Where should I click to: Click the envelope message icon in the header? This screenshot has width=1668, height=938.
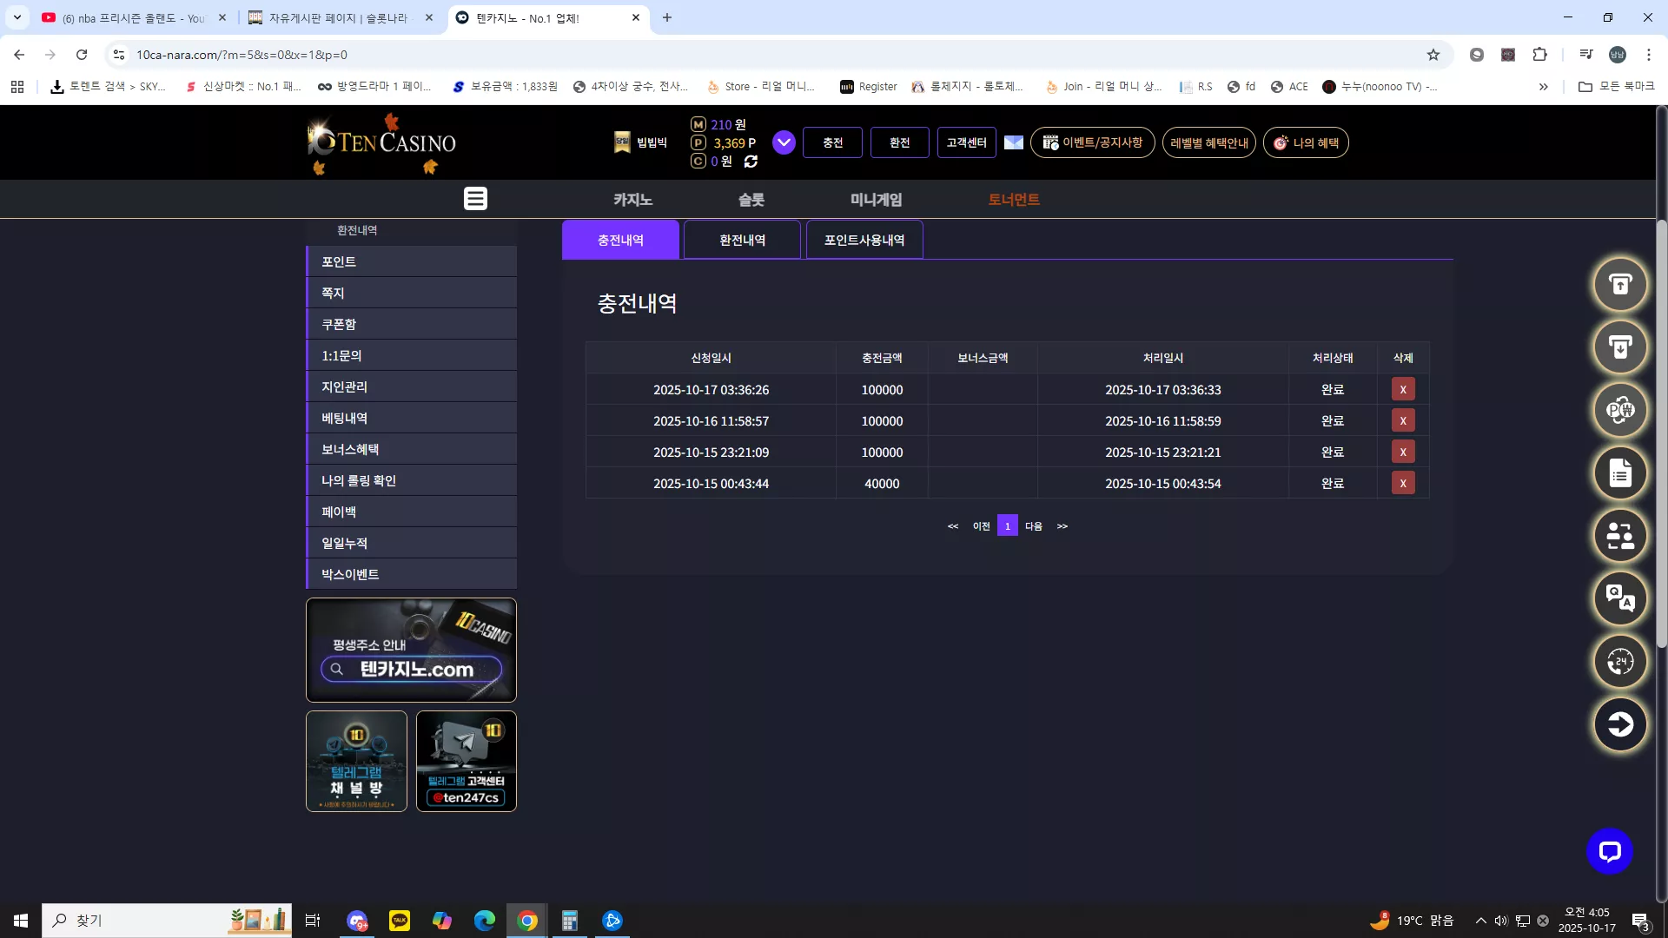click(x=1013, y=142)
